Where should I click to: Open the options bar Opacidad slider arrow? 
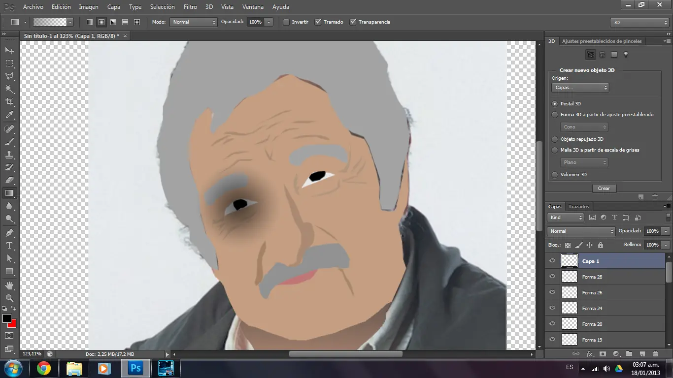point(269,22)
